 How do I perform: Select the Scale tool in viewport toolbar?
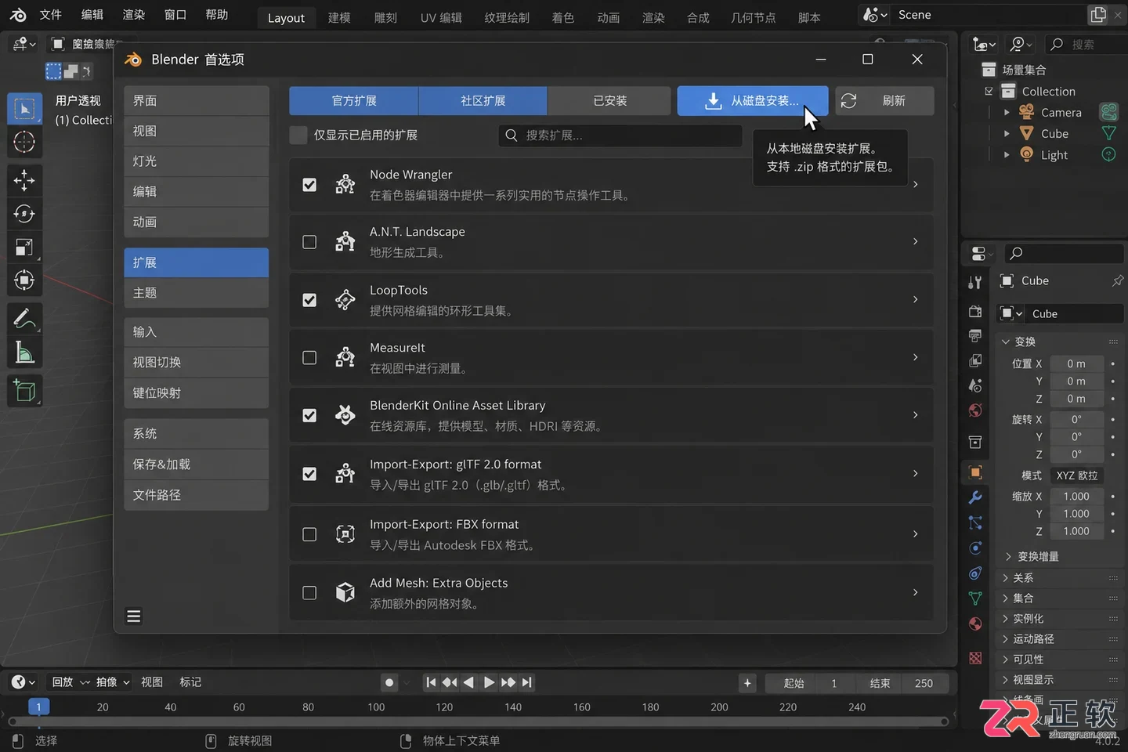[24, 248]
